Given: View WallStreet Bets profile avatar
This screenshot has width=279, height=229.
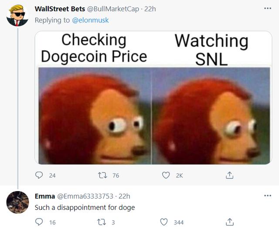Looking at the screenshot, I should pyautogui.click(x=17, y=16).
